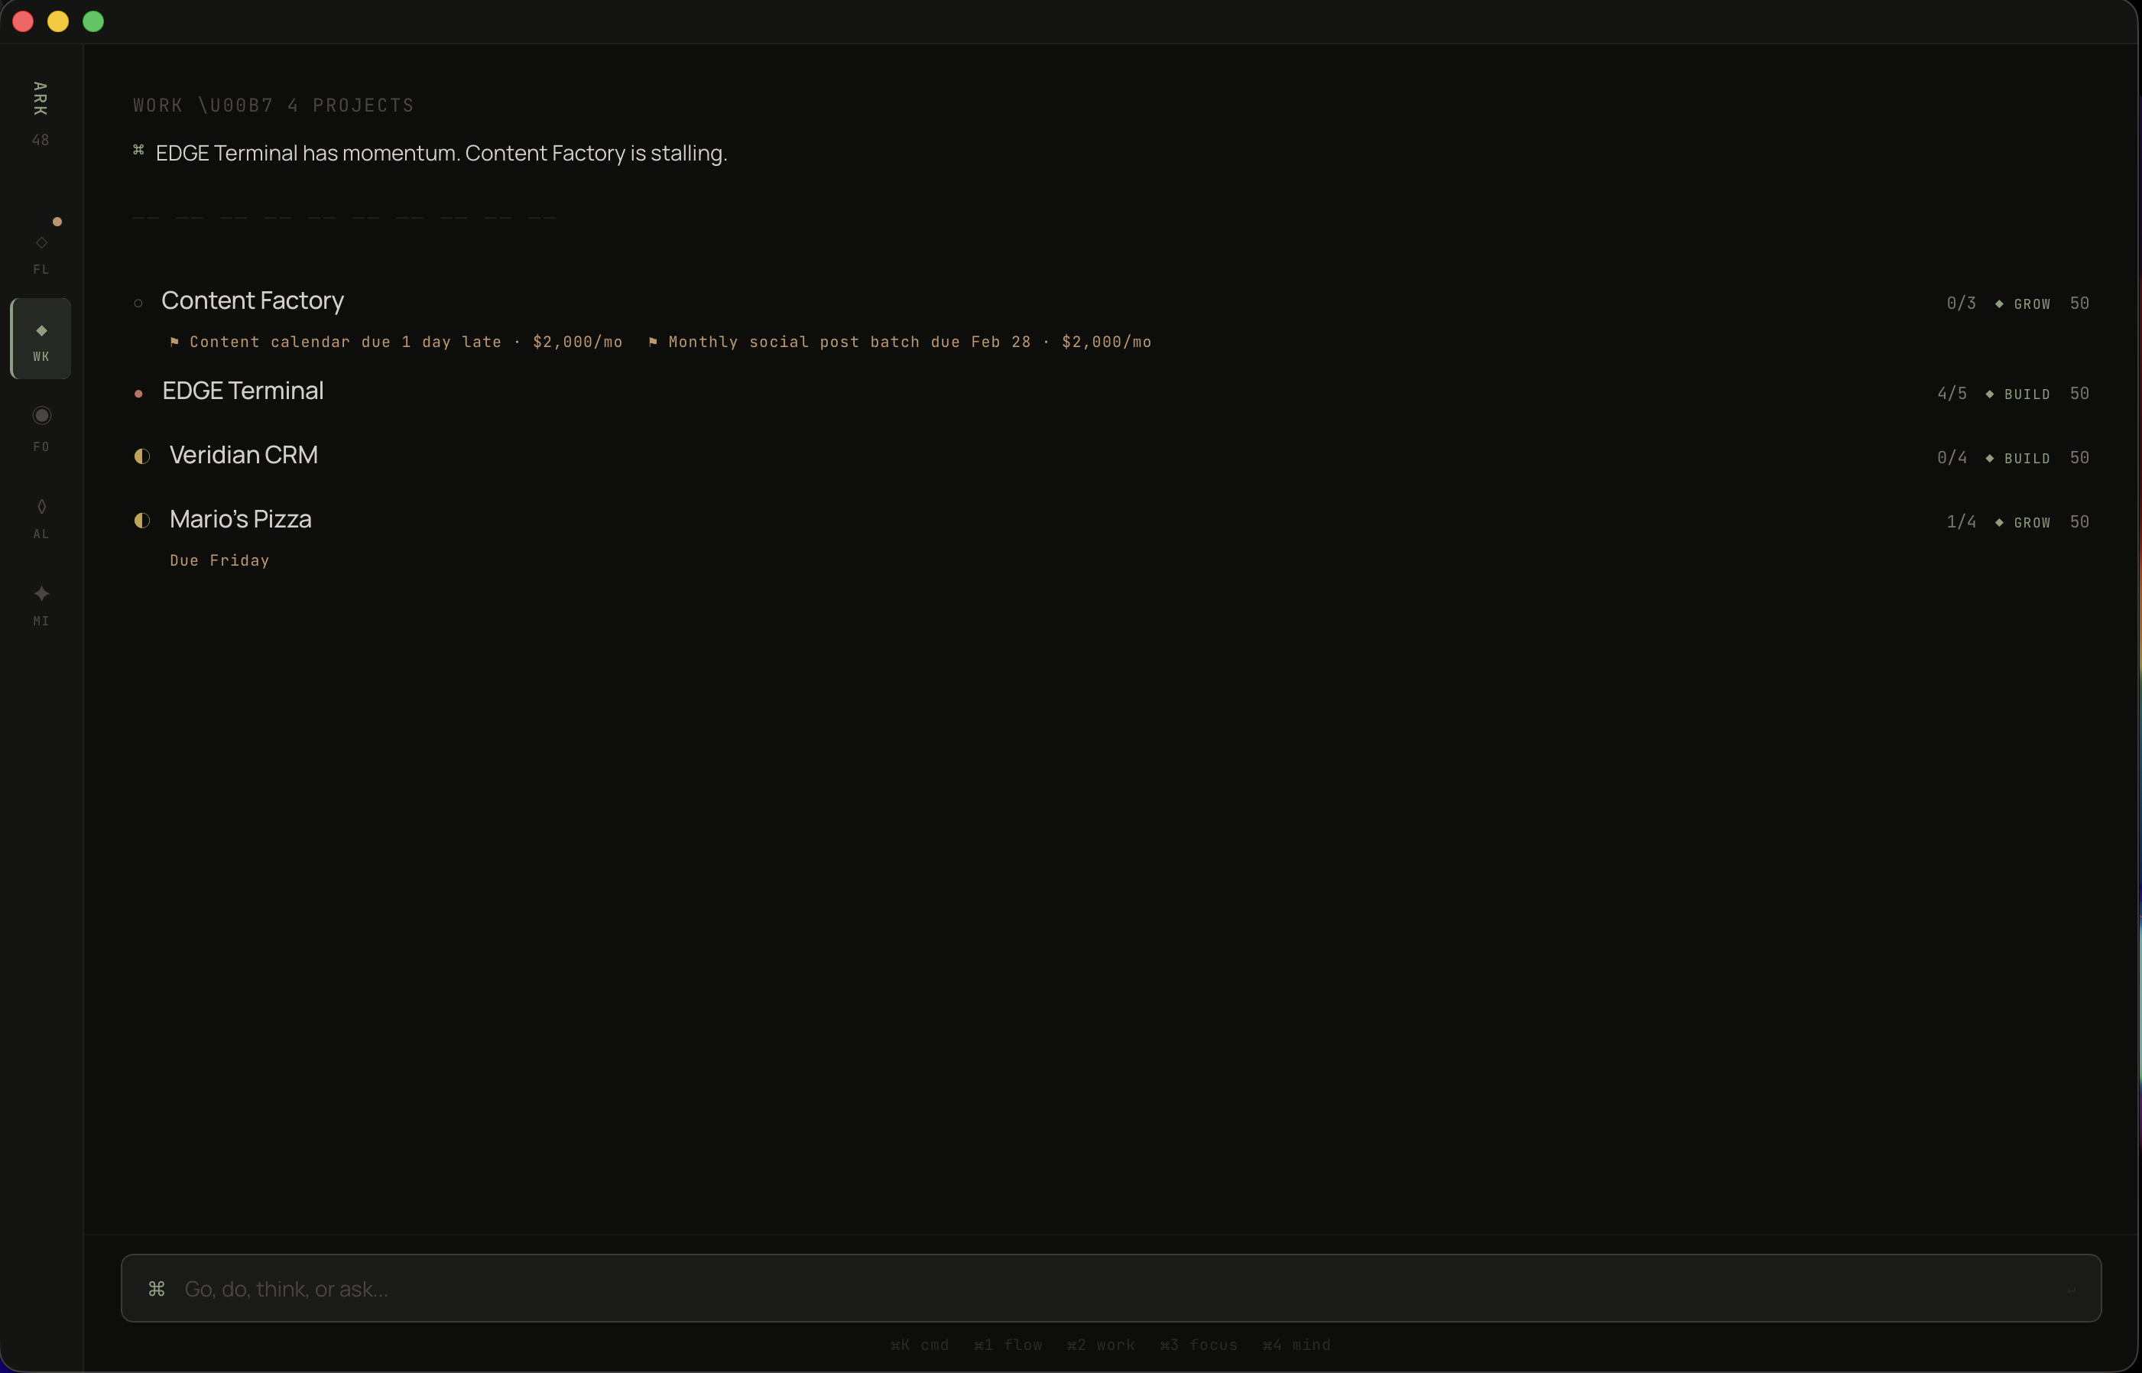
Task: Toggle the status circle for Content Factory
Action: (138, 303)
